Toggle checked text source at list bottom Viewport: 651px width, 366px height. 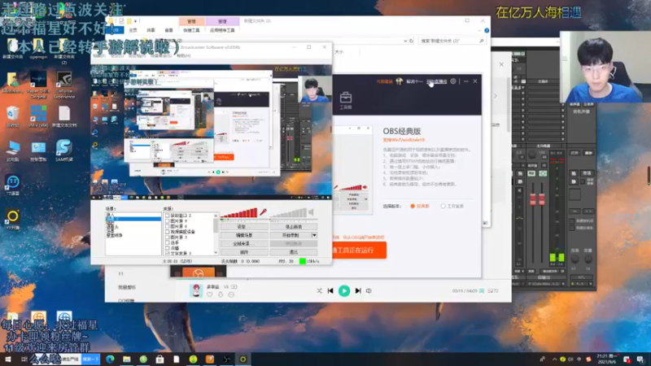(168, 253)
